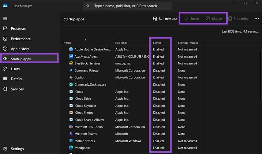The height and width of the screenshot is (154, 262).
Task: Click the Run new task button
Action: [165, 19]
